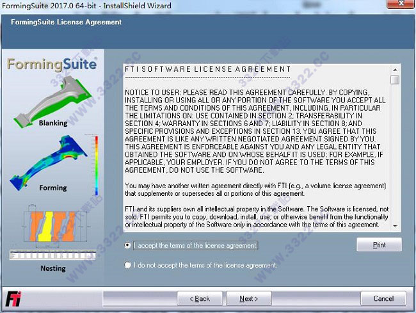Click the license scrollbar down arrow
The width and height of the screenshot is (416, 313).
coord(395,226)
